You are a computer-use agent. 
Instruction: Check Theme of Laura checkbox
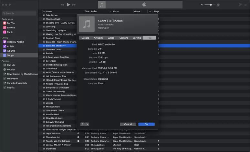click(x=44, y=50)
